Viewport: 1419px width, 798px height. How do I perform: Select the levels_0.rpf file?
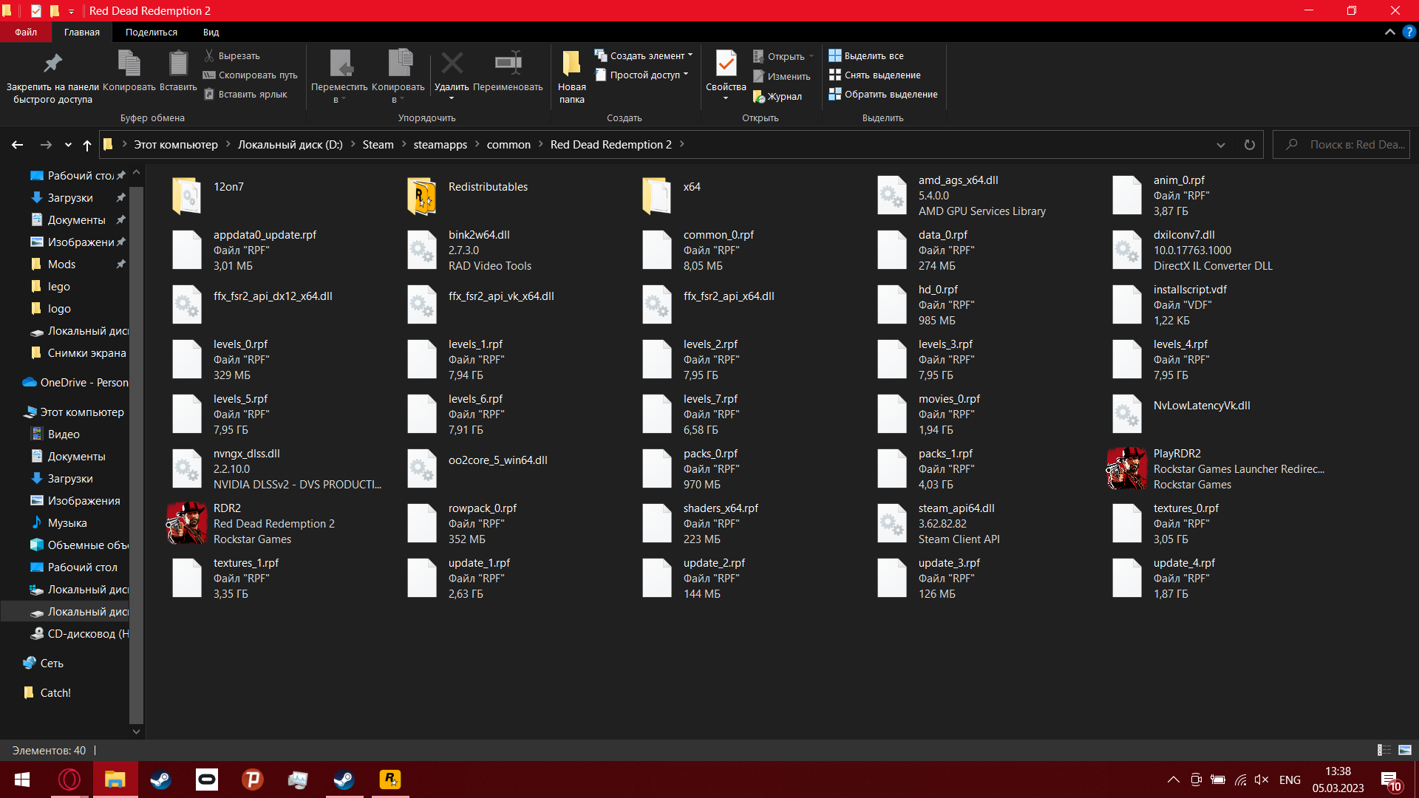[x=221, y=359]
